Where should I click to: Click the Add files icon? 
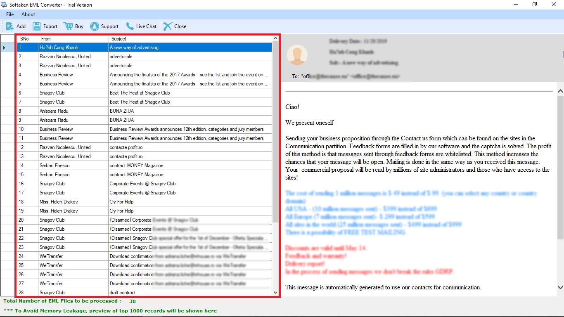pos(9,26)
